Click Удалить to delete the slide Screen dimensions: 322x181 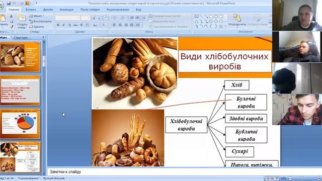(x=37, y=27)
